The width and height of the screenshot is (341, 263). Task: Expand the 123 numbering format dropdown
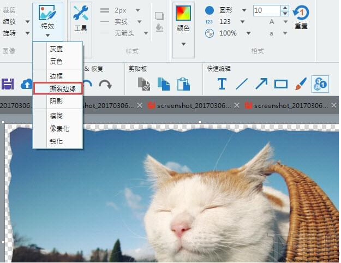(x=242, y=22)
